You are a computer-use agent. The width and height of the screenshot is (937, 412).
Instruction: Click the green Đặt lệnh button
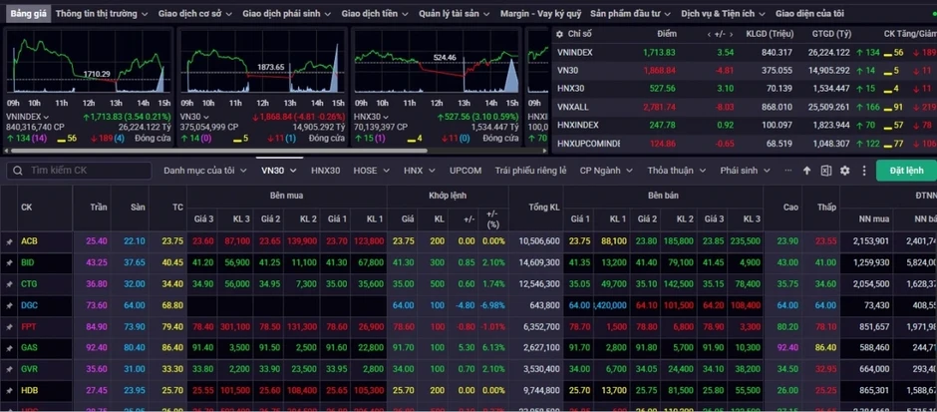[906, 171]
